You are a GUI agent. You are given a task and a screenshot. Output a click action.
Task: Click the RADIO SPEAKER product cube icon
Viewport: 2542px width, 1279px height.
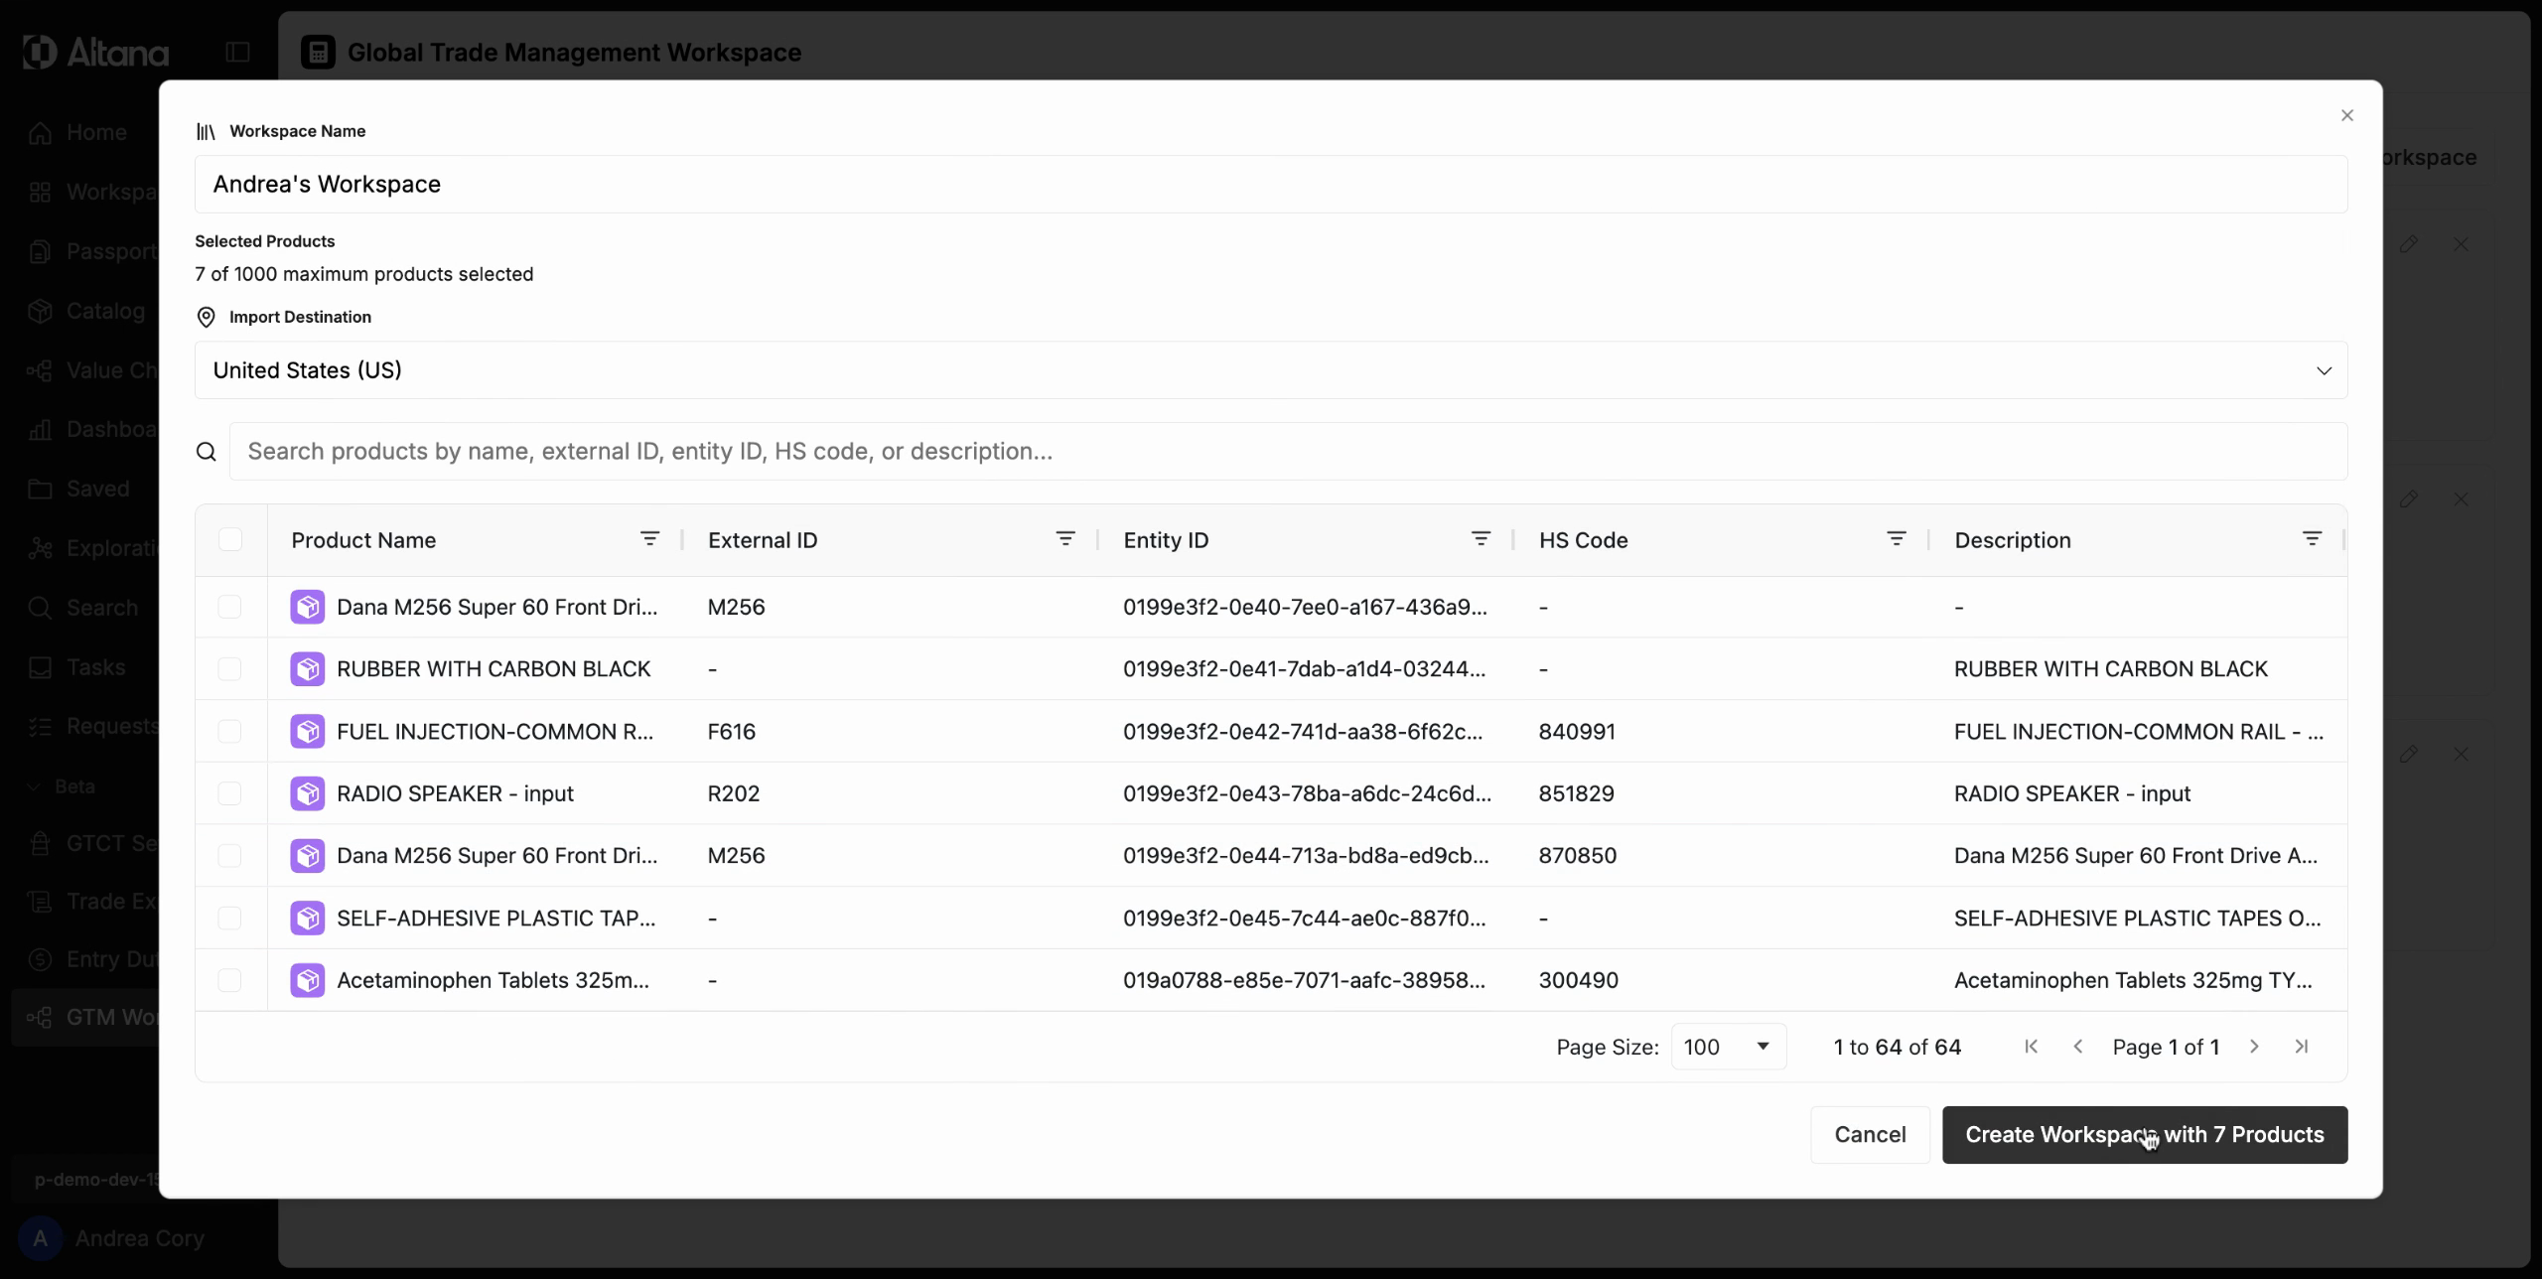(307, 793)
